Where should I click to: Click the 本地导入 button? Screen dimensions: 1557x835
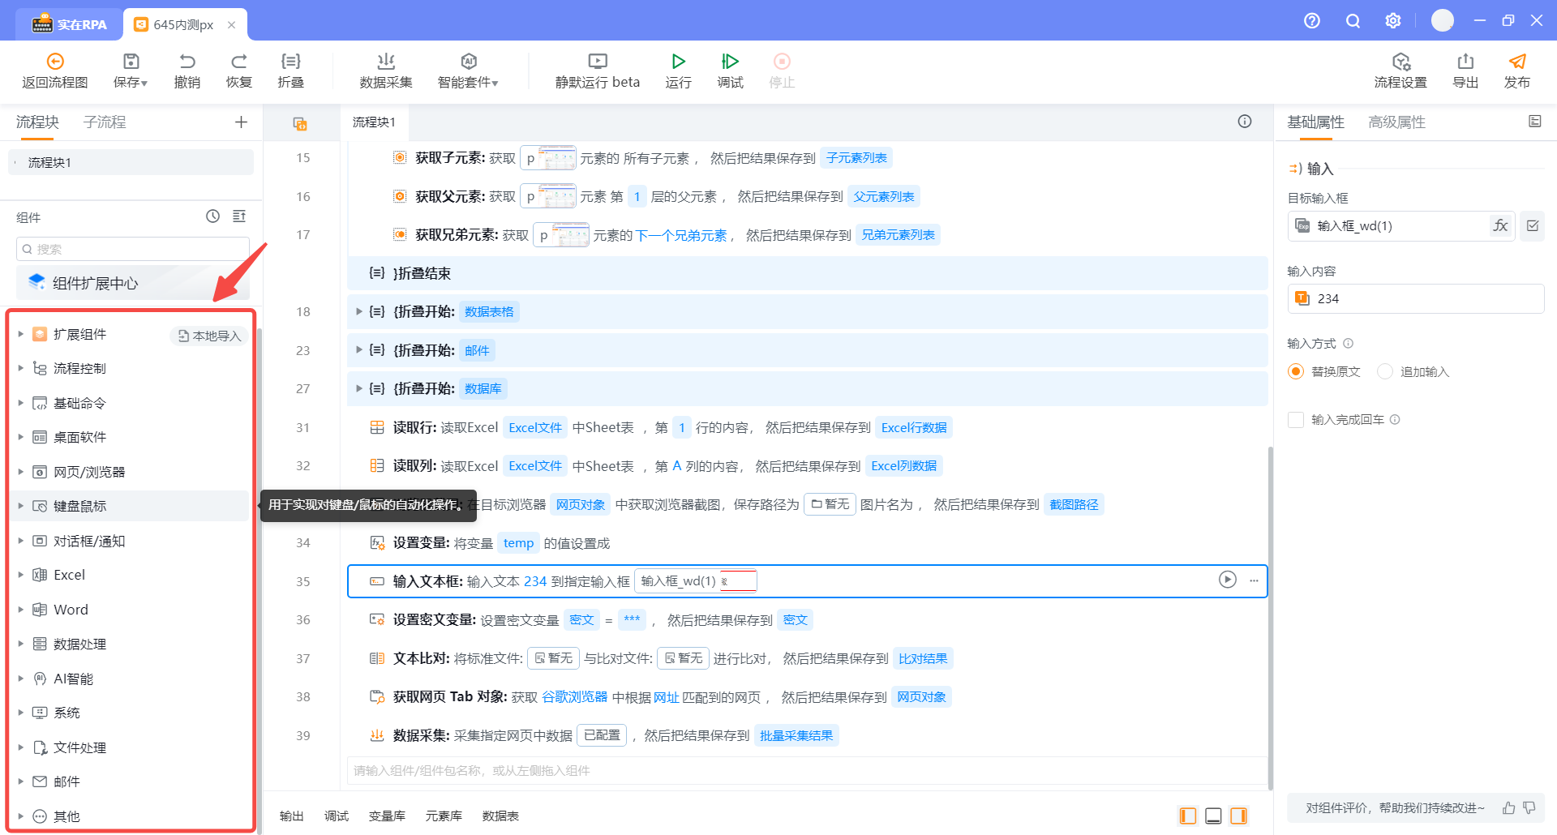click(x=210, y=336)
